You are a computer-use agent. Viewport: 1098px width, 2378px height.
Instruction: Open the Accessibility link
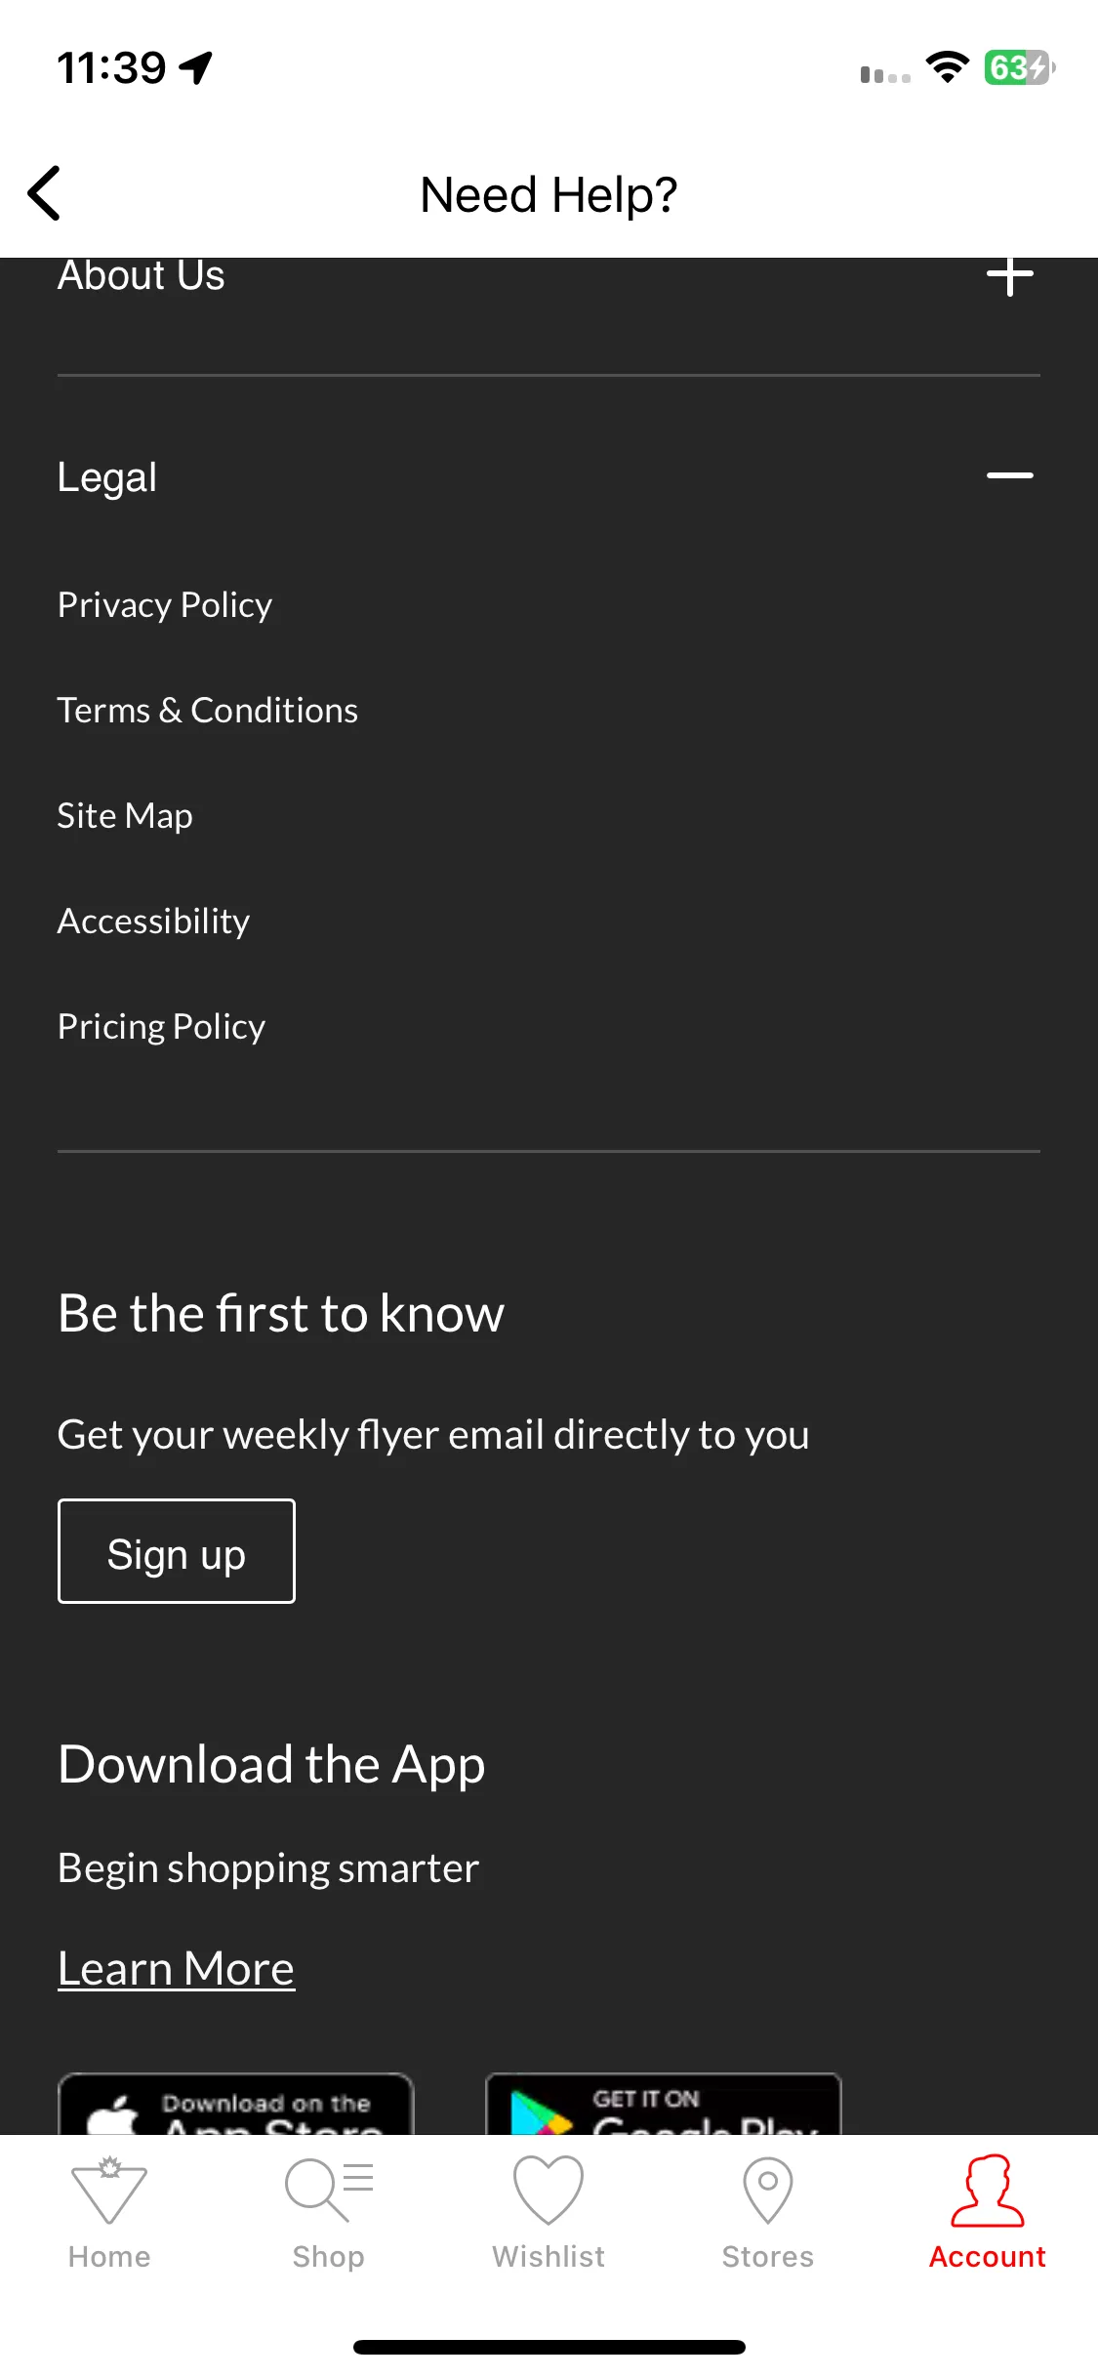click(x=154, y=922)
